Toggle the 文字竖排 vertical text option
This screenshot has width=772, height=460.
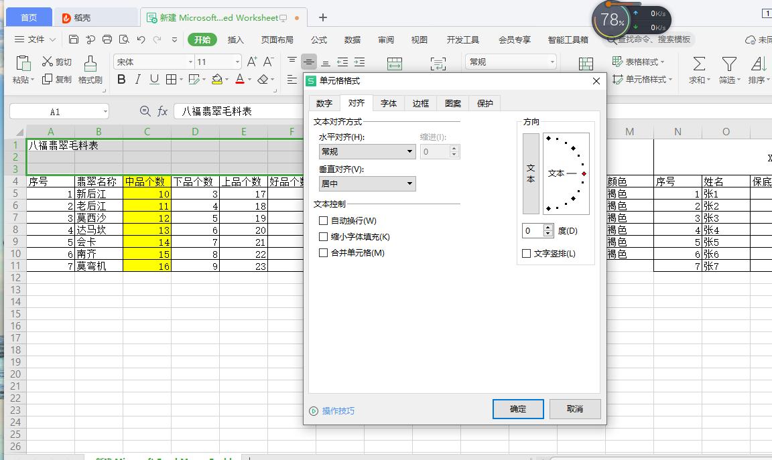(x=527, y=253)
